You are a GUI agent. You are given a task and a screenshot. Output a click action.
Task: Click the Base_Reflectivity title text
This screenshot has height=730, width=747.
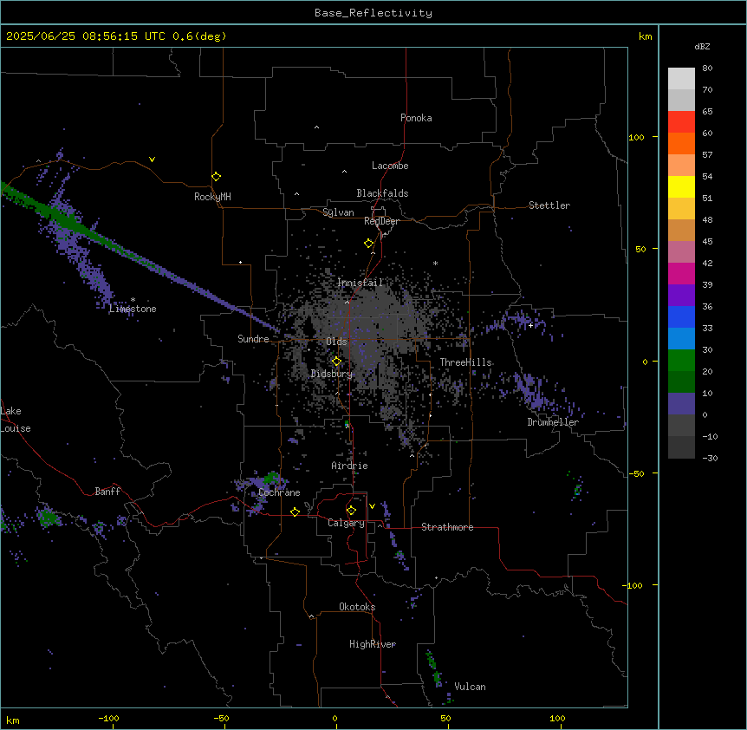click(373, 13)
